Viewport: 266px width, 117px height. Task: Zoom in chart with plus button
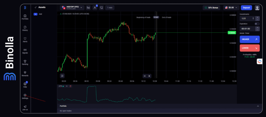click(x=149, y=76)
